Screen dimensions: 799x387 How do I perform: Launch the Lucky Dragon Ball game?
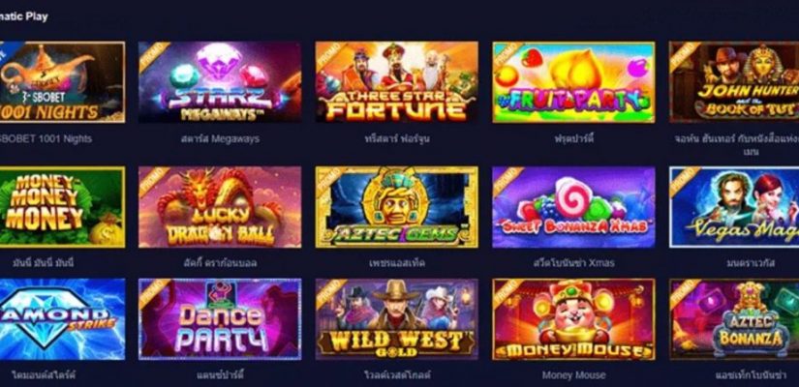pos(220,207)
